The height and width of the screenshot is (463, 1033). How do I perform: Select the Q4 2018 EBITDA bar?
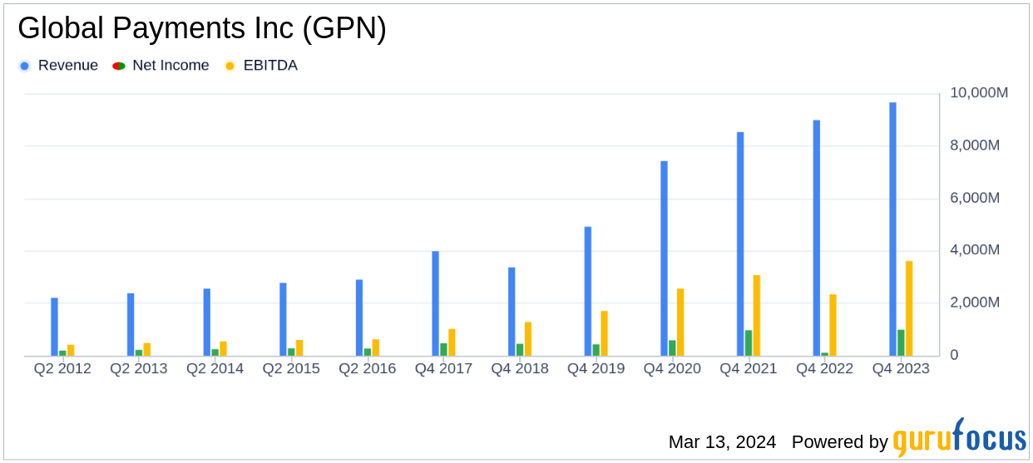click(528, 339)
